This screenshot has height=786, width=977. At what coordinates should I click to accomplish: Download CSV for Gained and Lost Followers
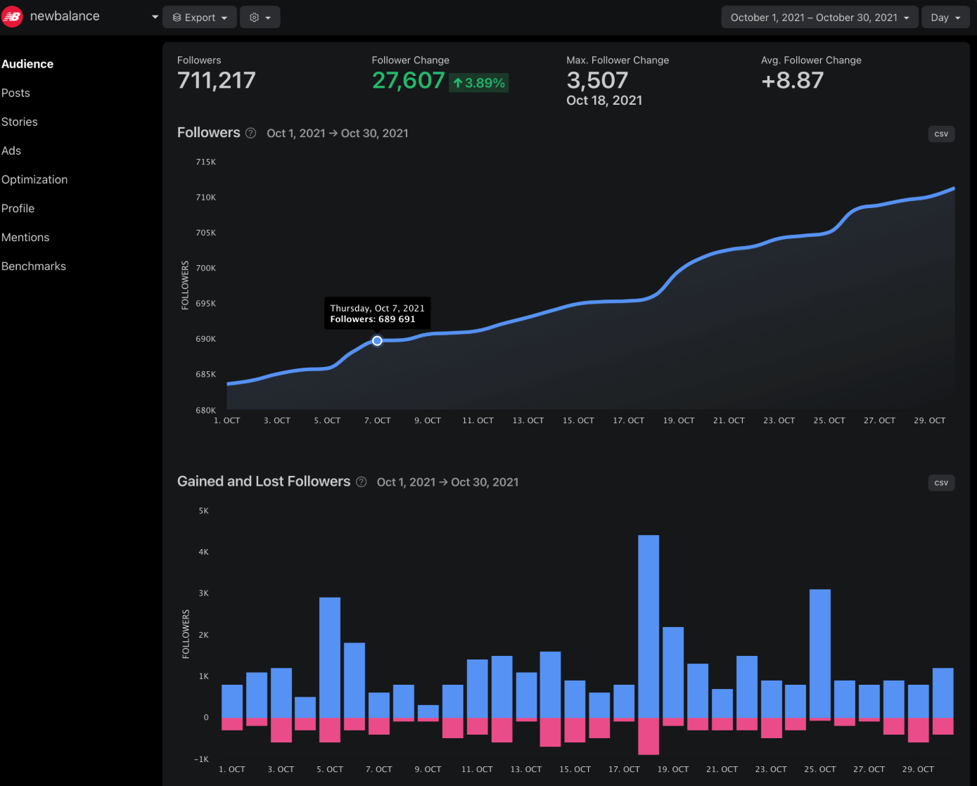(941, 482)
